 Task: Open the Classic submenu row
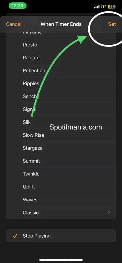point(61,212)
